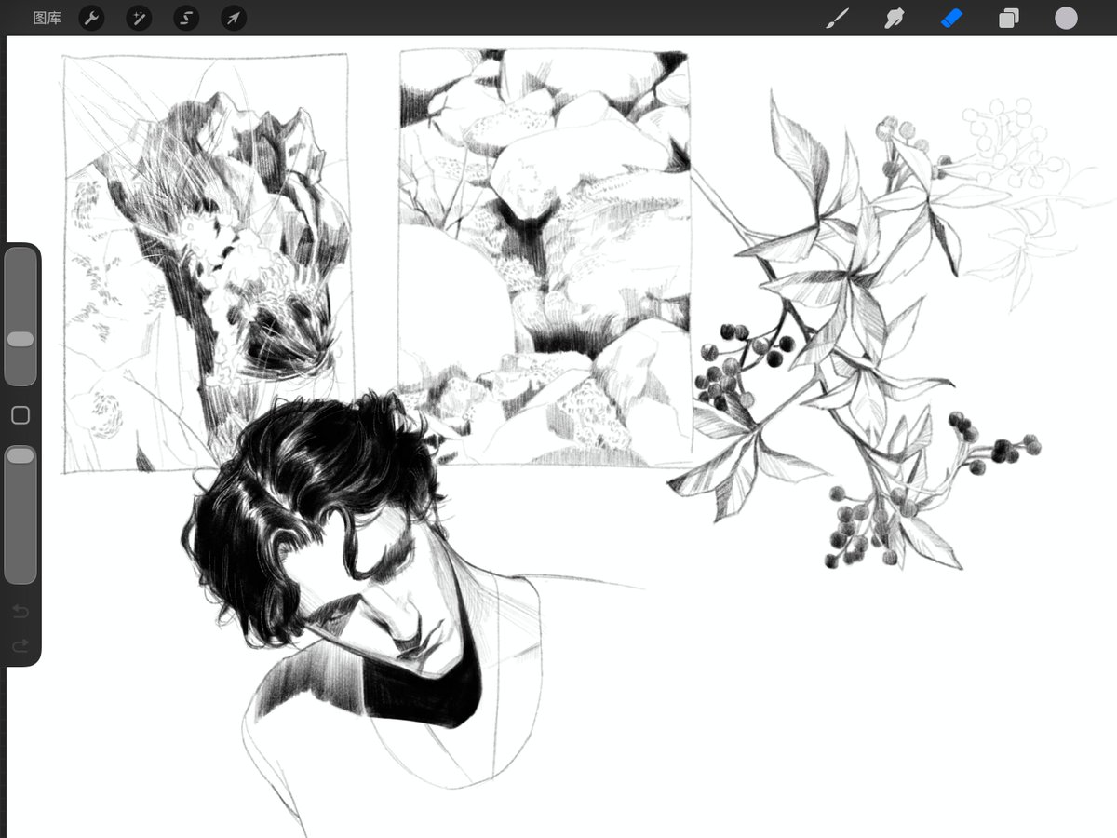1117x838 pixels.
Task: Activate the Selection S-shaped tool
Action: [186, 18]
